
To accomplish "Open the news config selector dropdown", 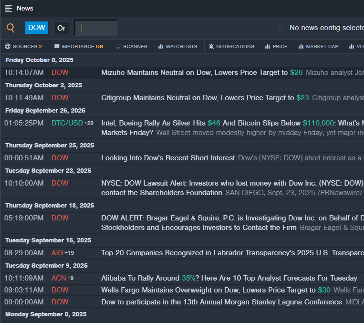I will click(x=326, y=28).
